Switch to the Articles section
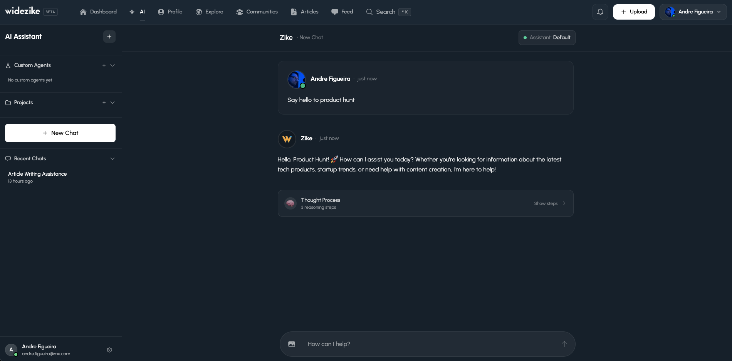Screen dimensions: 732x361 304,12
